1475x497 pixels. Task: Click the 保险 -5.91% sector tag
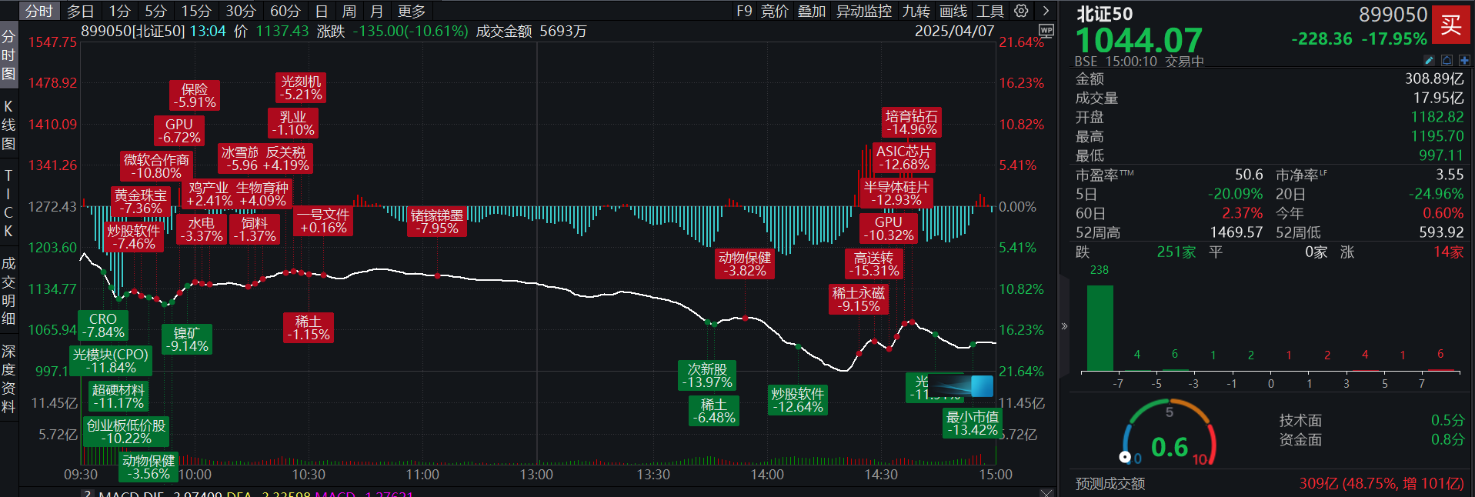coord(195,95)
